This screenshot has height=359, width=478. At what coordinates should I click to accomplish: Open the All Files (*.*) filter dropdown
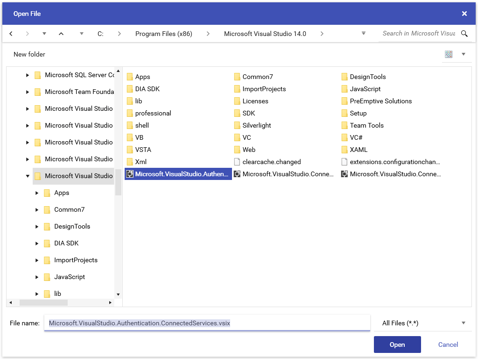click(423, 323)
